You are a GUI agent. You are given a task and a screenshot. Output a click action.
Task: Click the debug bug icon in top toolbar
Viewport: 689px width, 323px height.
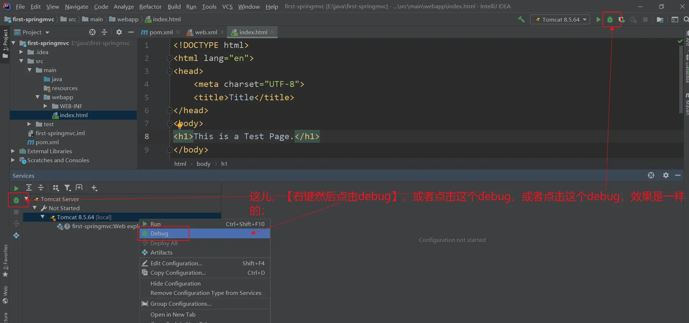point(610,19)
